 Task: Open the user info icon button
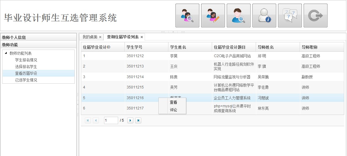264,16
